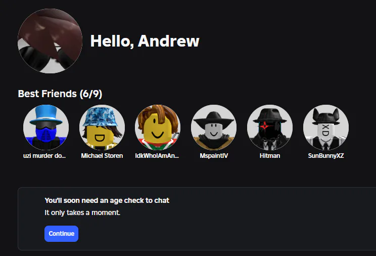
Task: Click the "uzi murder do..." friend name
Action: pyautogui.click(x=44, y=156)
